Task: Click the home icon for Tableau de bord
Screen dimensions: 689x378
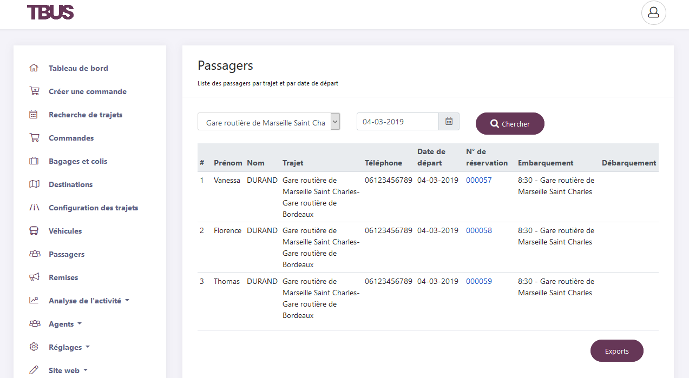Action: pyautogui.click(x=34, y=68)
